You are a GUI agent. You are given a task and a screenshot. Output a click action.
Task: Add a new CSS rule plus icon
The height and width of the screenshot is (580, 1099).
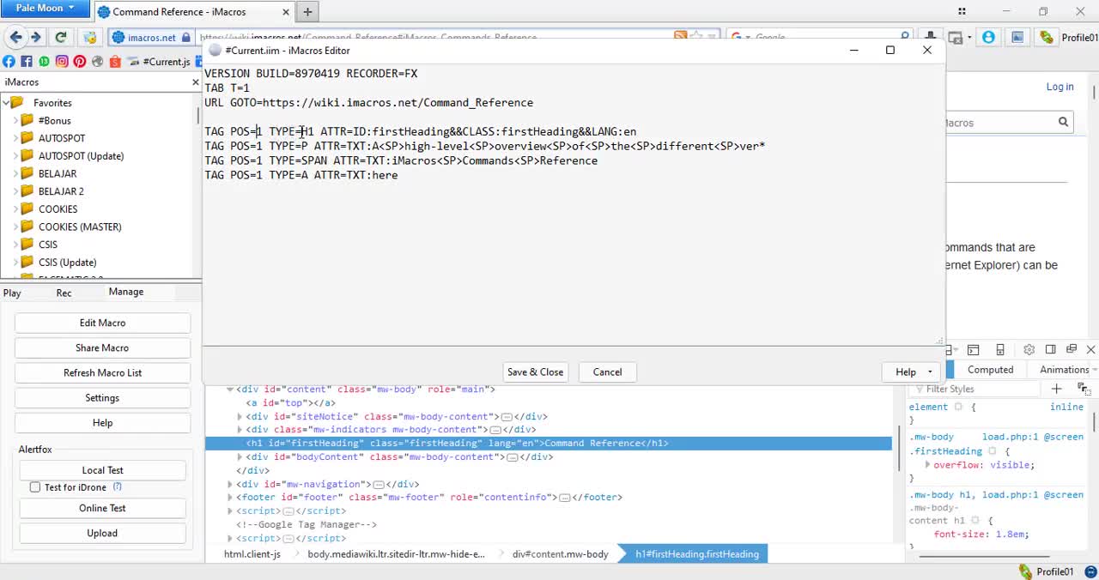point(1056,389)
